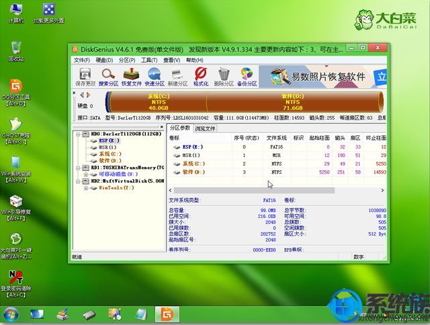
Task: Click the scroll-right arrow of partition table
Action: 382,190
